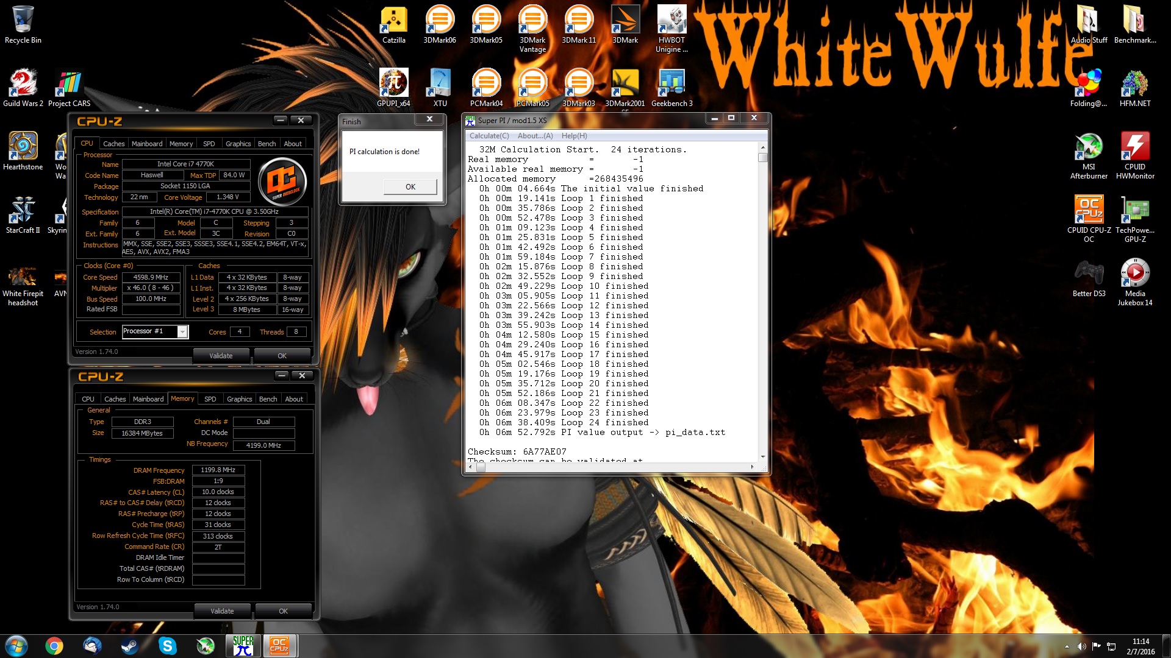
Task: Switch to CPU tab in lower CPU-Z
Action: pyautogui.click(x=88, y=399)
